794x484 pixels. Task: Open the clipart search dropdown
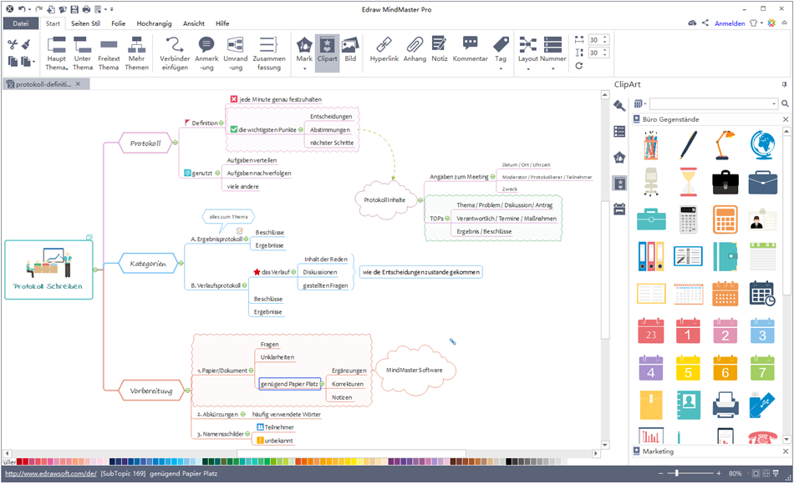(774, 103)
